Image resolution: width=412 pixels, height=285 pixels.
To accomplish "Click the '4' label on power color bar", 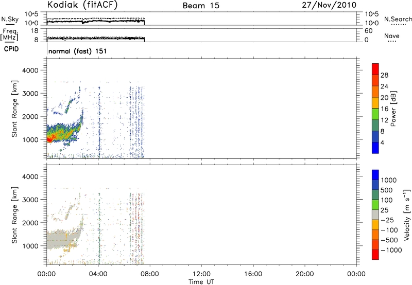I will pos(382,142).
